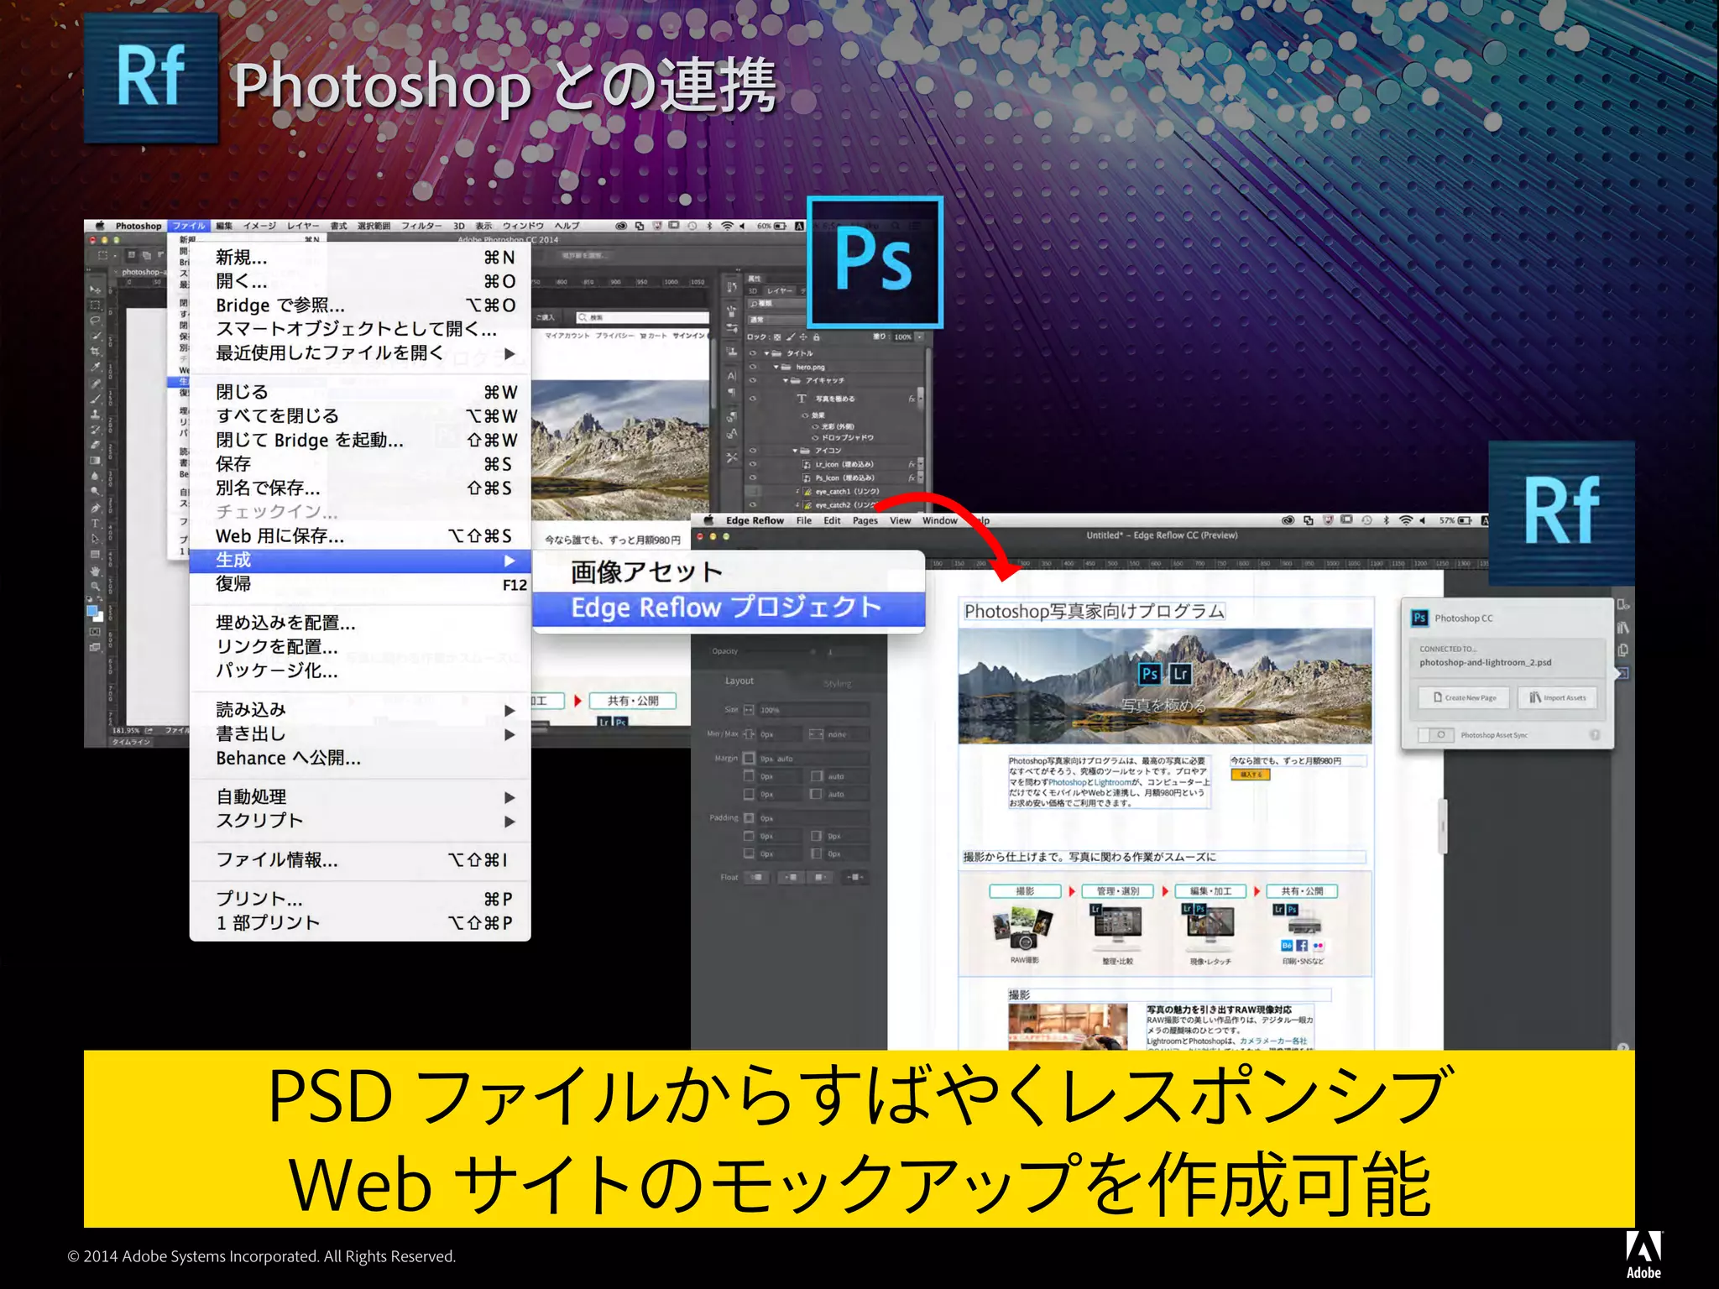Viewport: 1719px width, 1289px height.
Task: Click the help icon beside Photoshop Asset Sync
Action: (x=1594, y=735)
